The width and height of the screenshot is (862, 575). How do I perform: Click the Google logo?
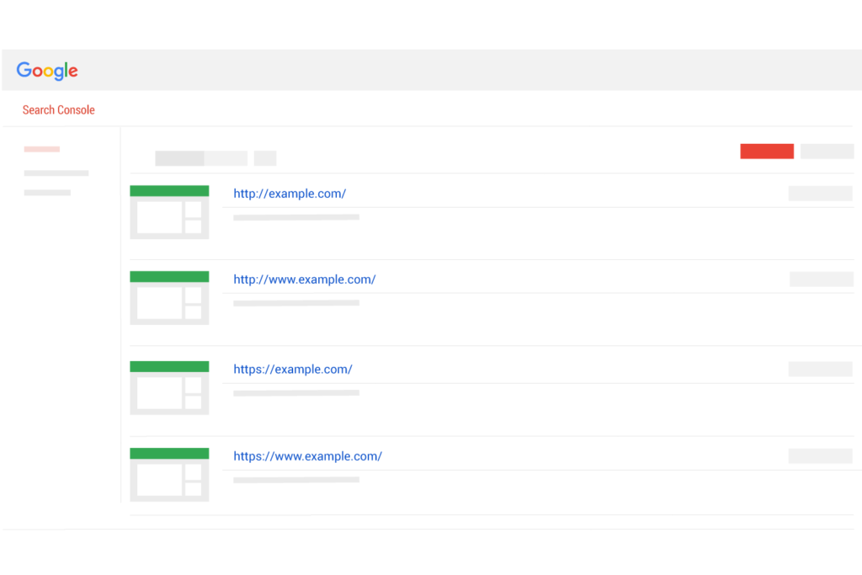coord(46,71)
